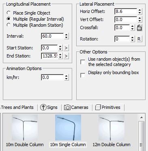Image resolution: width=148 pixels, height=151 pixels.
Task: Click the Start Station input field
Action: (x=49, y=48)
